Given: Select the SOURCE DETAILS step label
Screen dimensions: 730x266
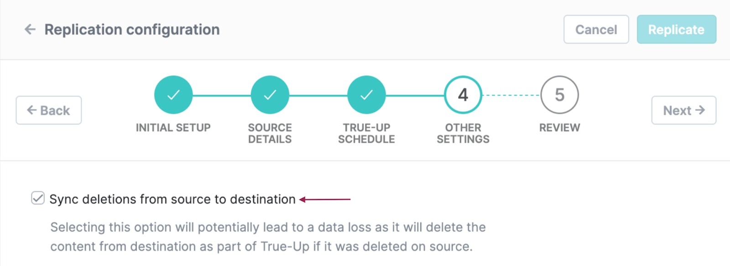Looking at the screenshot, I should pyautogui.click(x=270, y=133).
